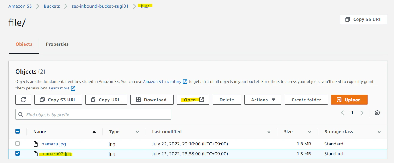The width and height of the screenshot is (394, 163).
Task: Open table preferences gear icon
Action: 377,113
